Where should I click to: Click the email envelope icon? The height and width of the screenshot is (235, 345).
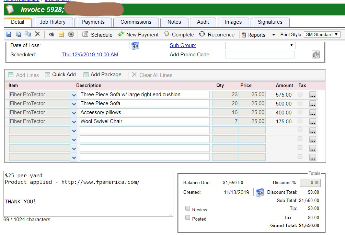61,34
